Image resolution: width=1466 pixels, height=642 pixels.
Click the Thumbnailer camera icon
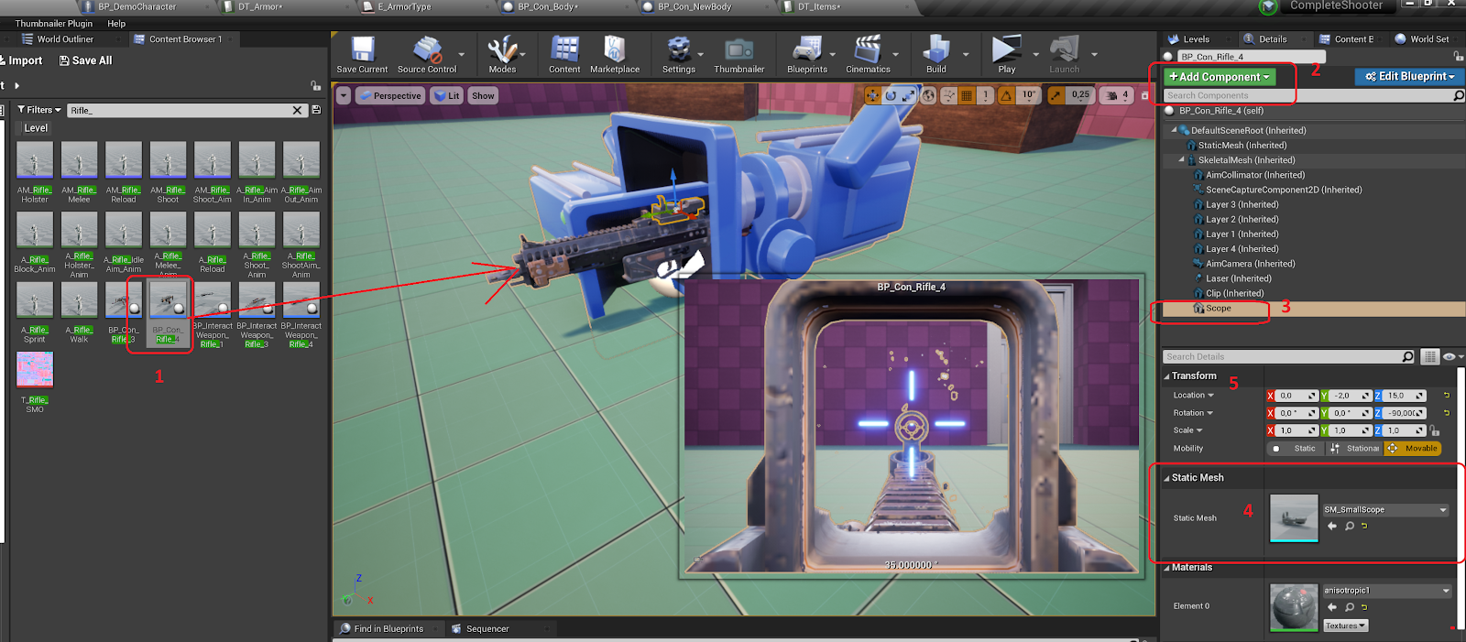click(x=738, y=54)
